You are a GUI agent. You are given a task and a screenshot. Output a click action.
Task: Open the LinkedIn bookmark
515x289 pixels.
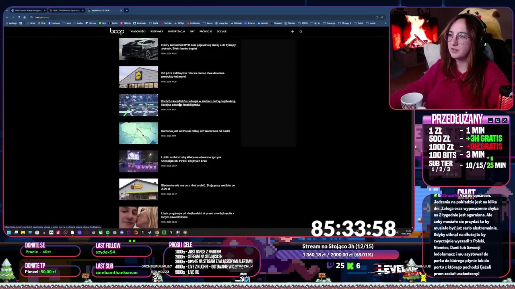[x=263, y=23]
